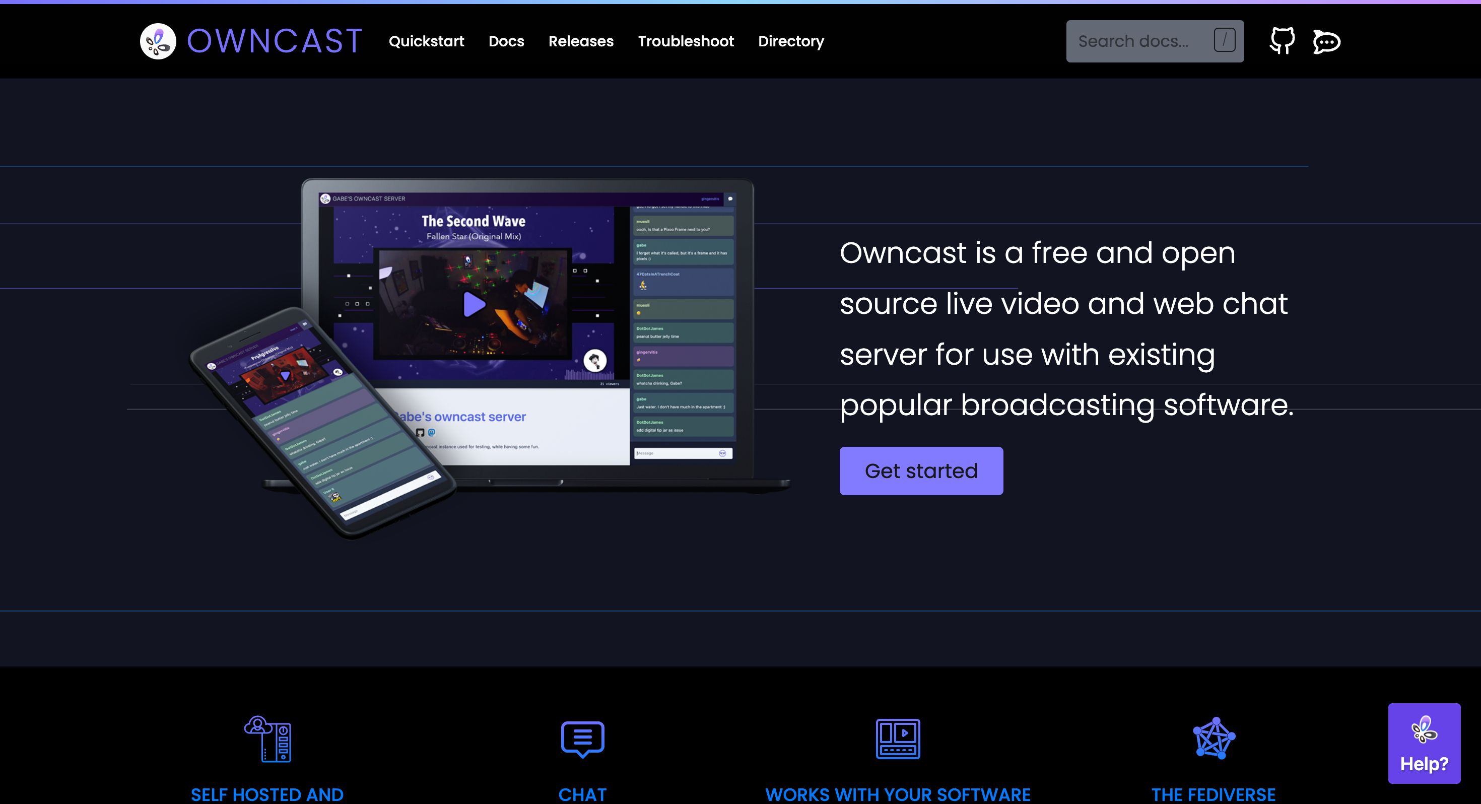Click the Releases navigation item
The image size is (1481, 804).
pyautogui.click(x=581, y=41)
